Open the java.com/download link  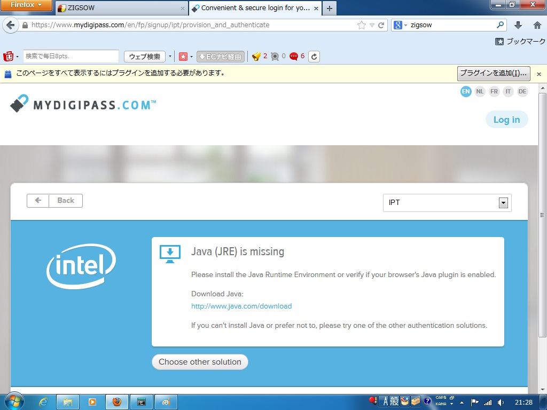click(x=241, y=306)
